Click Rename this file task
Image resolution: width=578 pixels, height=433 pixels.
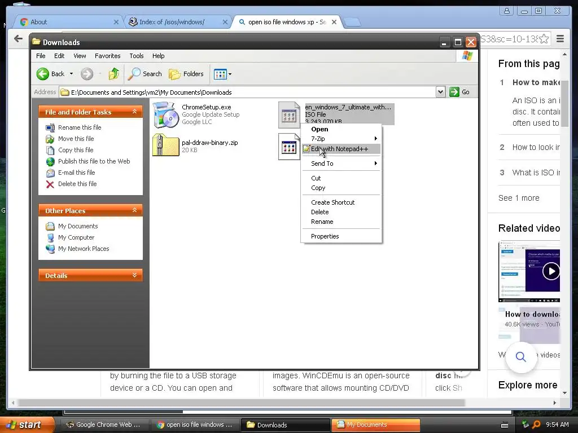(80, 127)
